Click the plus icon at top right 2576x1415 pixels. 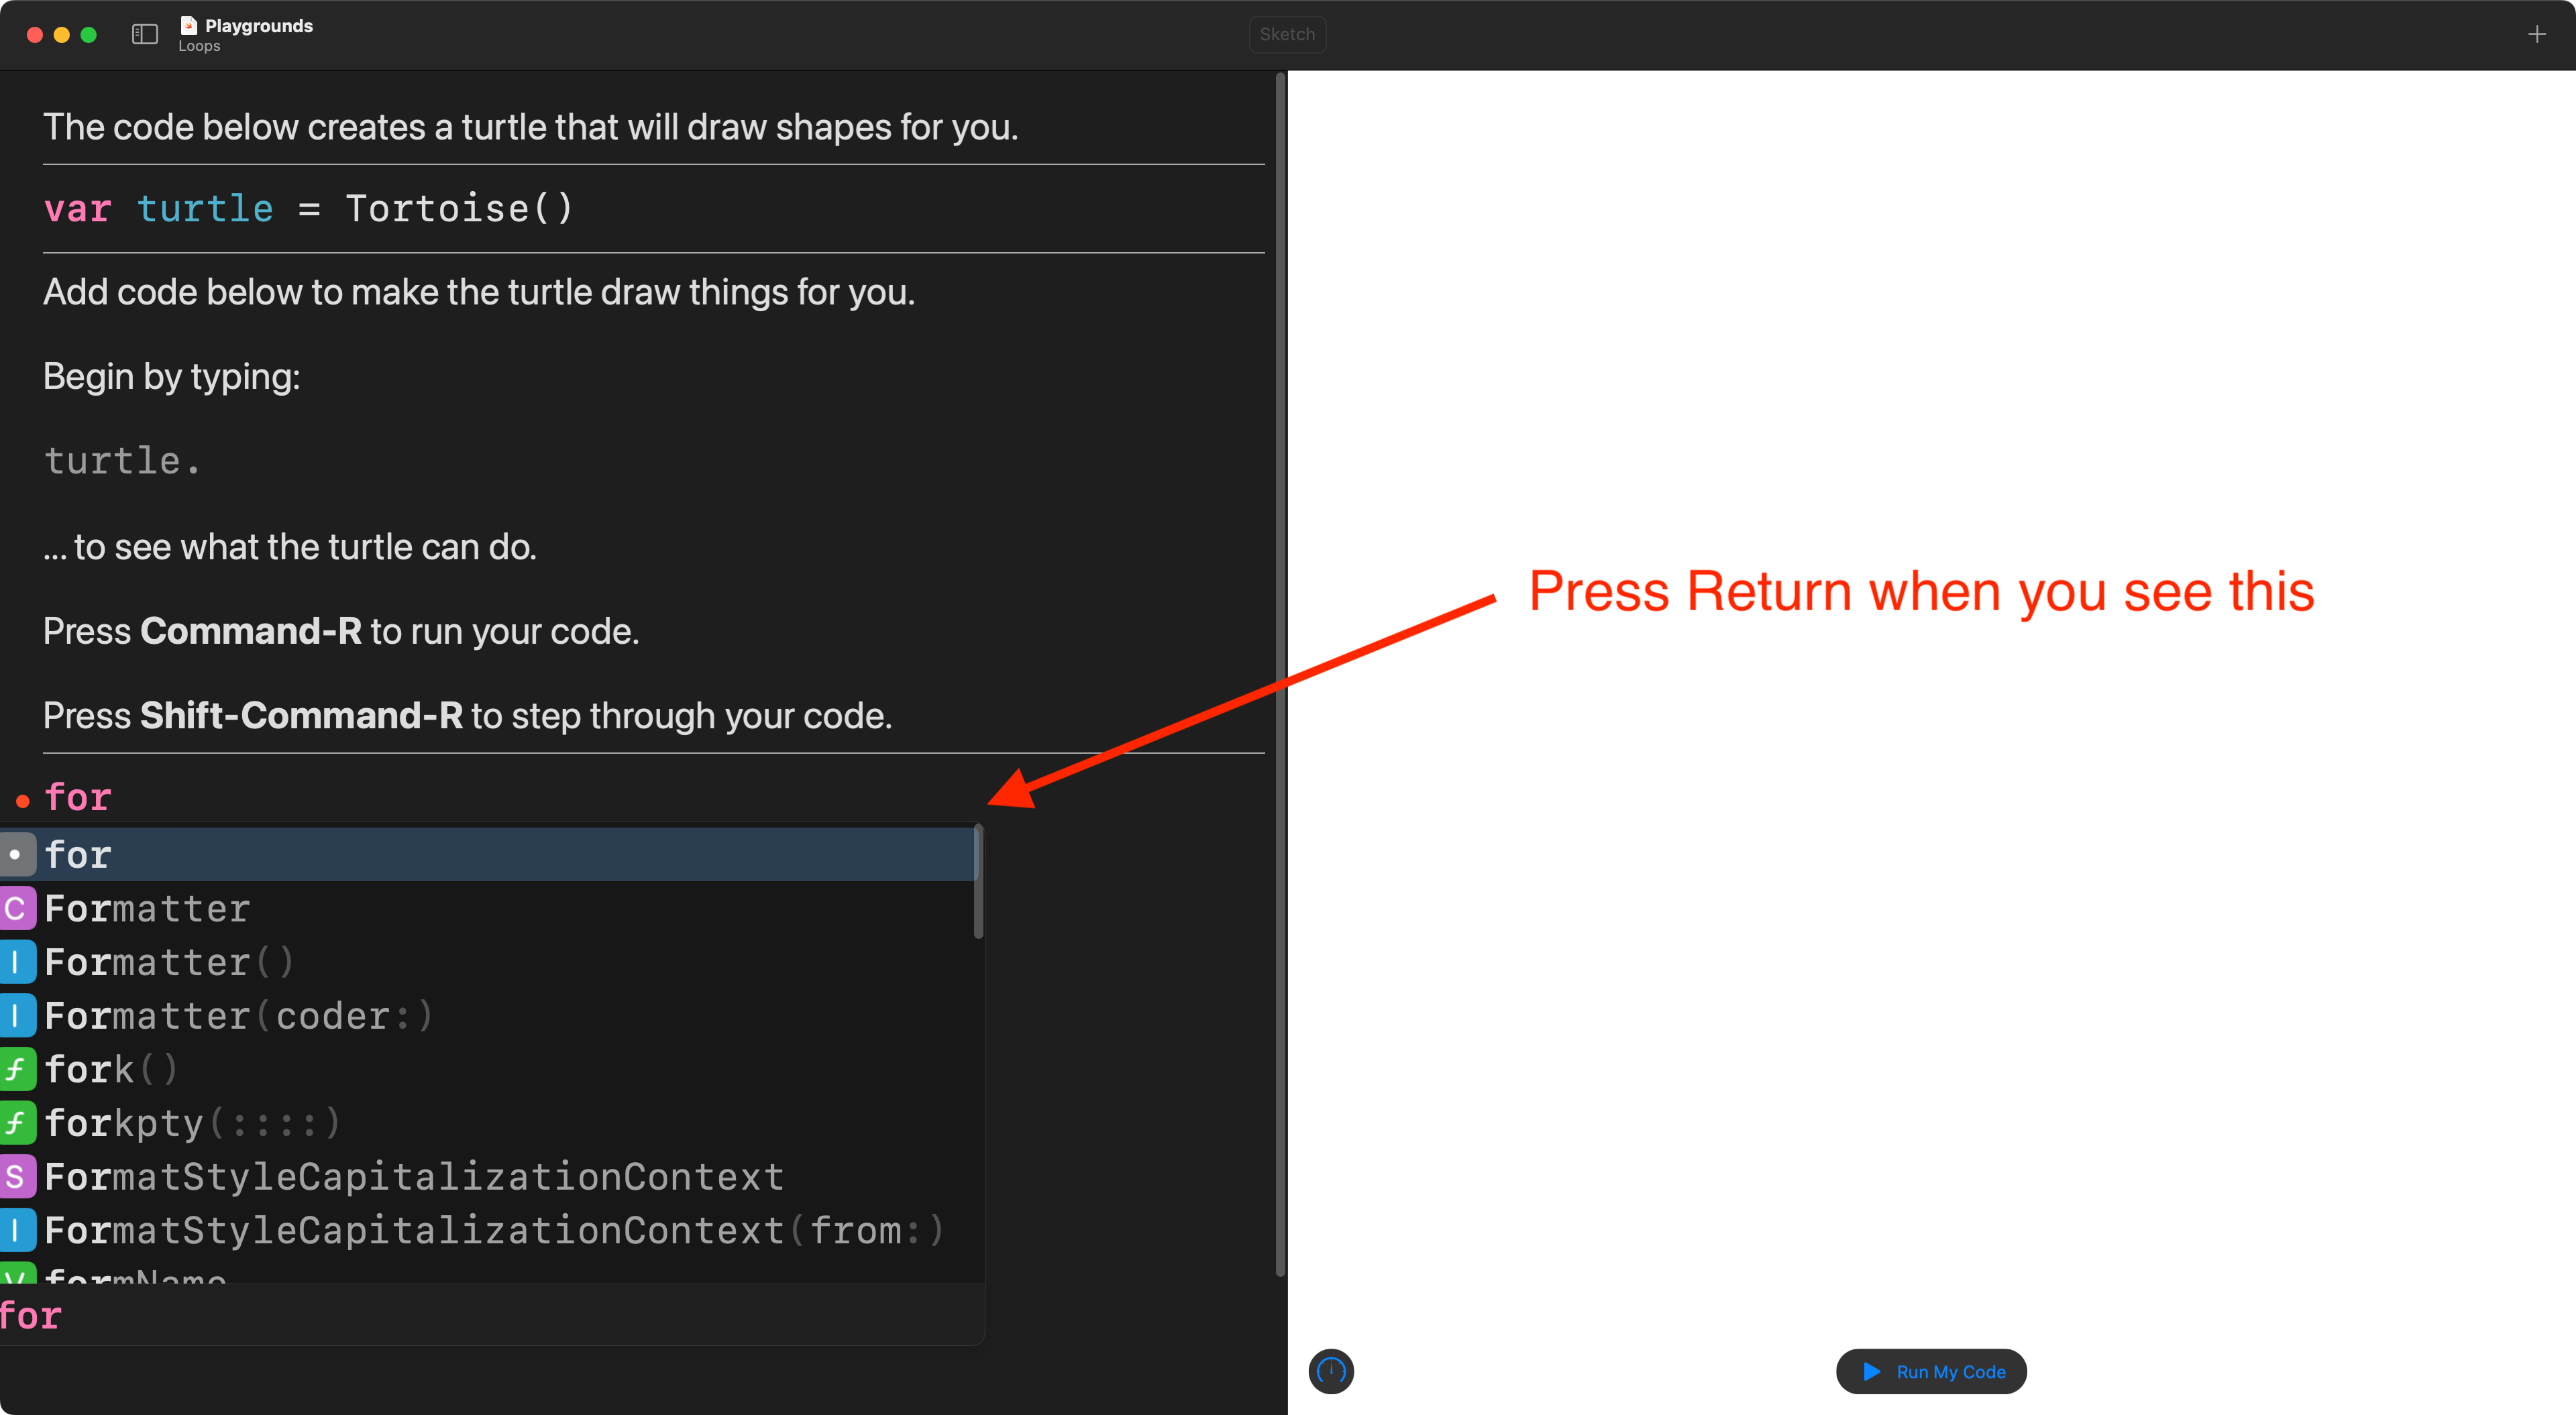tap(2536, 34)
